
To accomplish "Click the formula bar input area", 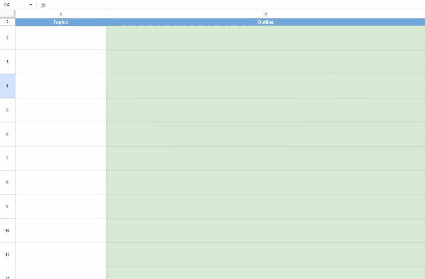I will (x=236, y=5).
